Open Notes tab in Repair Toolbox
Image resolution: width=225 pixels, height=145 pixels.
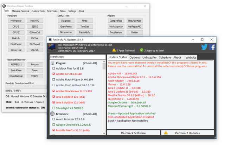tap(63, 11)
